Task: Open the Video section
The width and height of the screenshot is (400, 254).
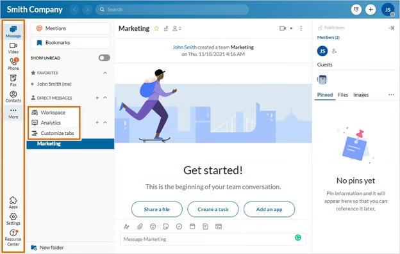Action: (x=13, y=48)
